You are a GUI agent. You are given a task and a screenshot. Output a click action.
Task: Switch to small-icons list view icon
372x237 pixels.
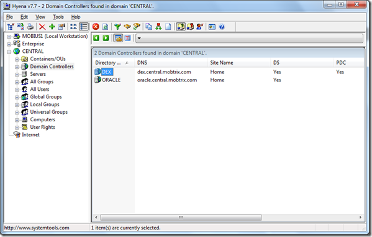point(73,27)
